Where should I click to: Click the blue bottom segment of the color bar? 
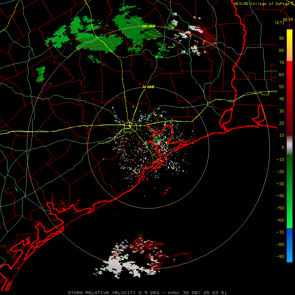[x=289, y=245]
